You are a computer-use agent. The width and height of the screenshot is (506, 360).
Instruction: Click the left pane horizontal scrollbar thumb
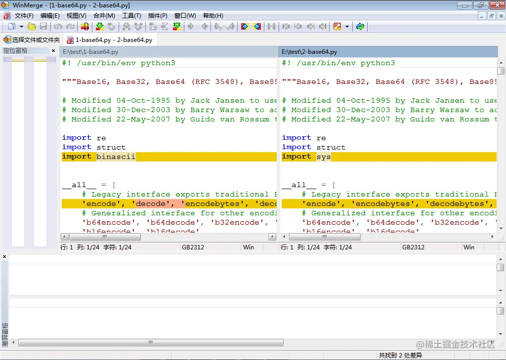pos(105,237)
